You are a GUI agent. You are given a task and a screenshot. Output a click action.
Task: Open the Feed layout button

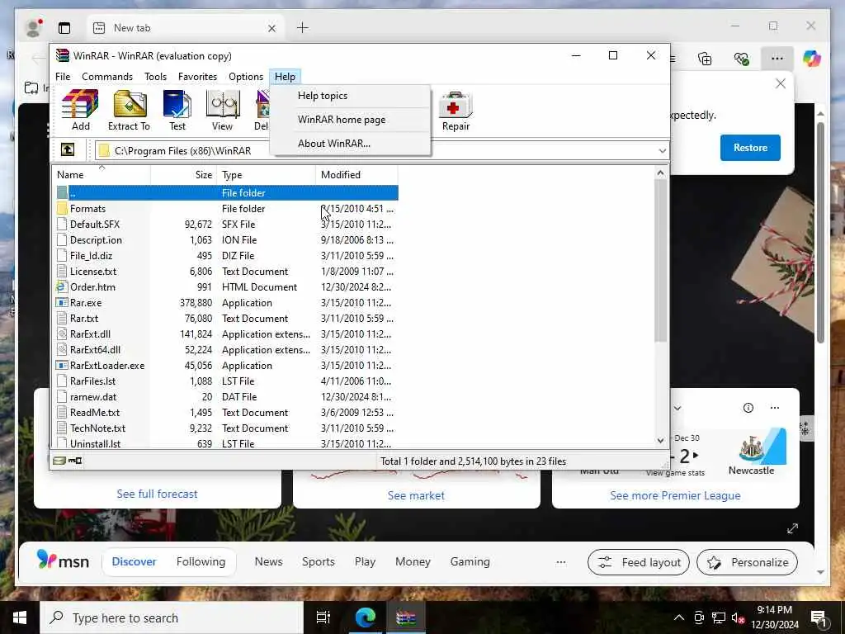[x=639, y=562]
